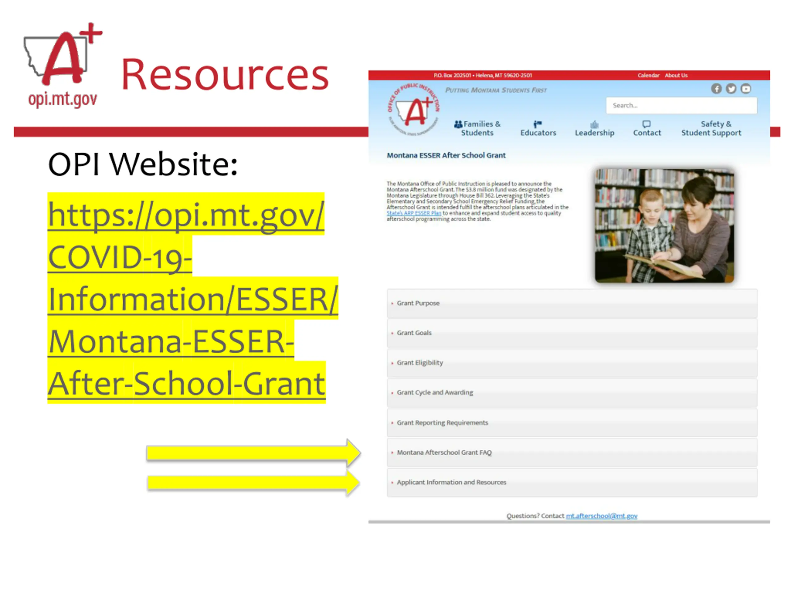Open the About Us link
The image size is (791, 593).
click(x=676, y=75)
